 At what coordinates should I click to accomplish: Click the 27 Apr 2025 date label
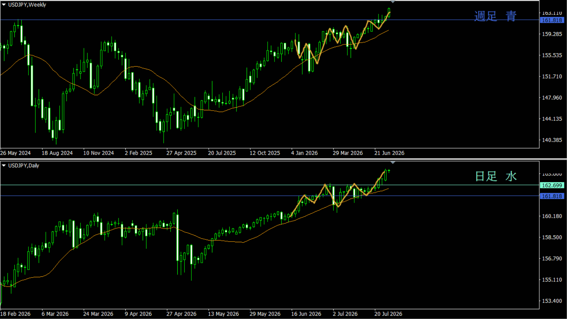click(x=181, y=153)
